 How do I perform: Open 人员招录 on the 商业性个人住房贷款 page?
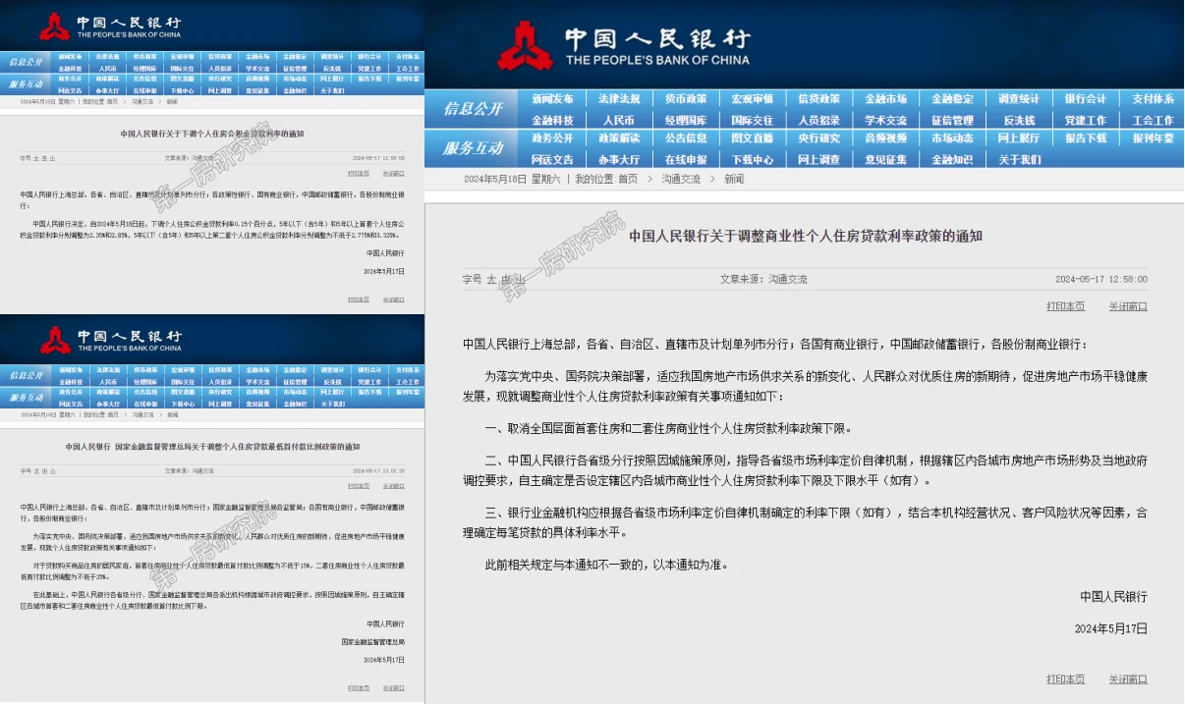point(819,120)
